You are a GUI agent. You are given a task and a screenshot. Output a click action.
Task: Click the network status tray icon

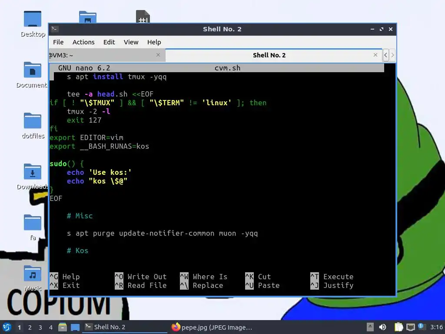[x=410, y=327]
